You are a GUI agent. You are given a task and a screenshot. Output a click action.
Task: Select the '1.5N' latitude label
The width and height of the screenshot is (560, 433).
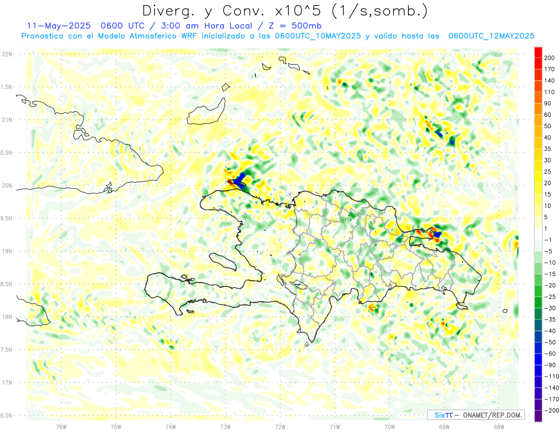7,87
